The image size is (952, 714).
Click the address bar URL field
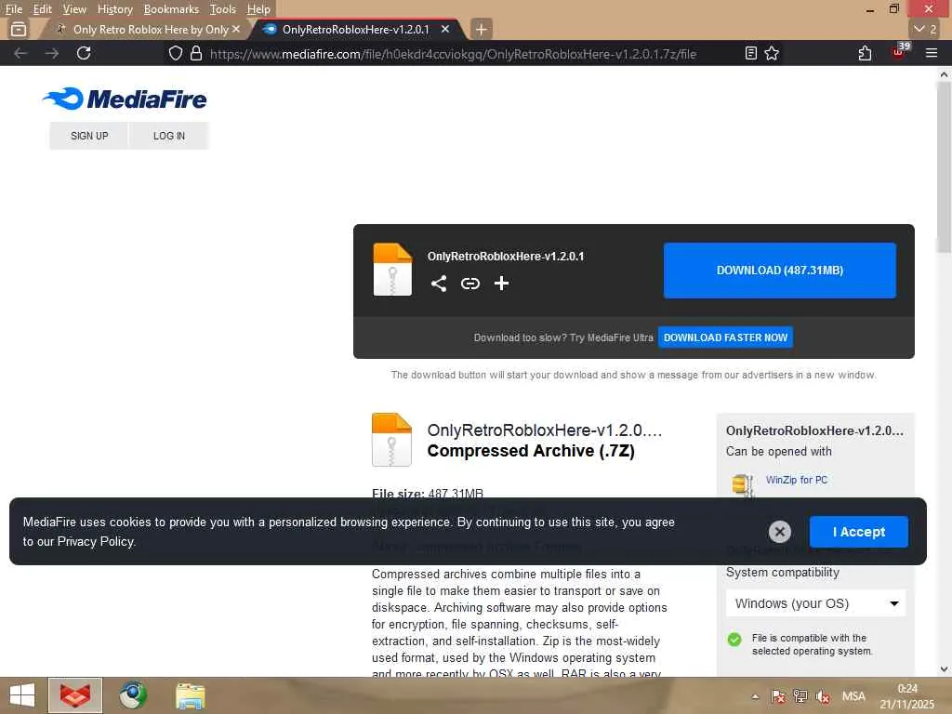click(453, 54)
